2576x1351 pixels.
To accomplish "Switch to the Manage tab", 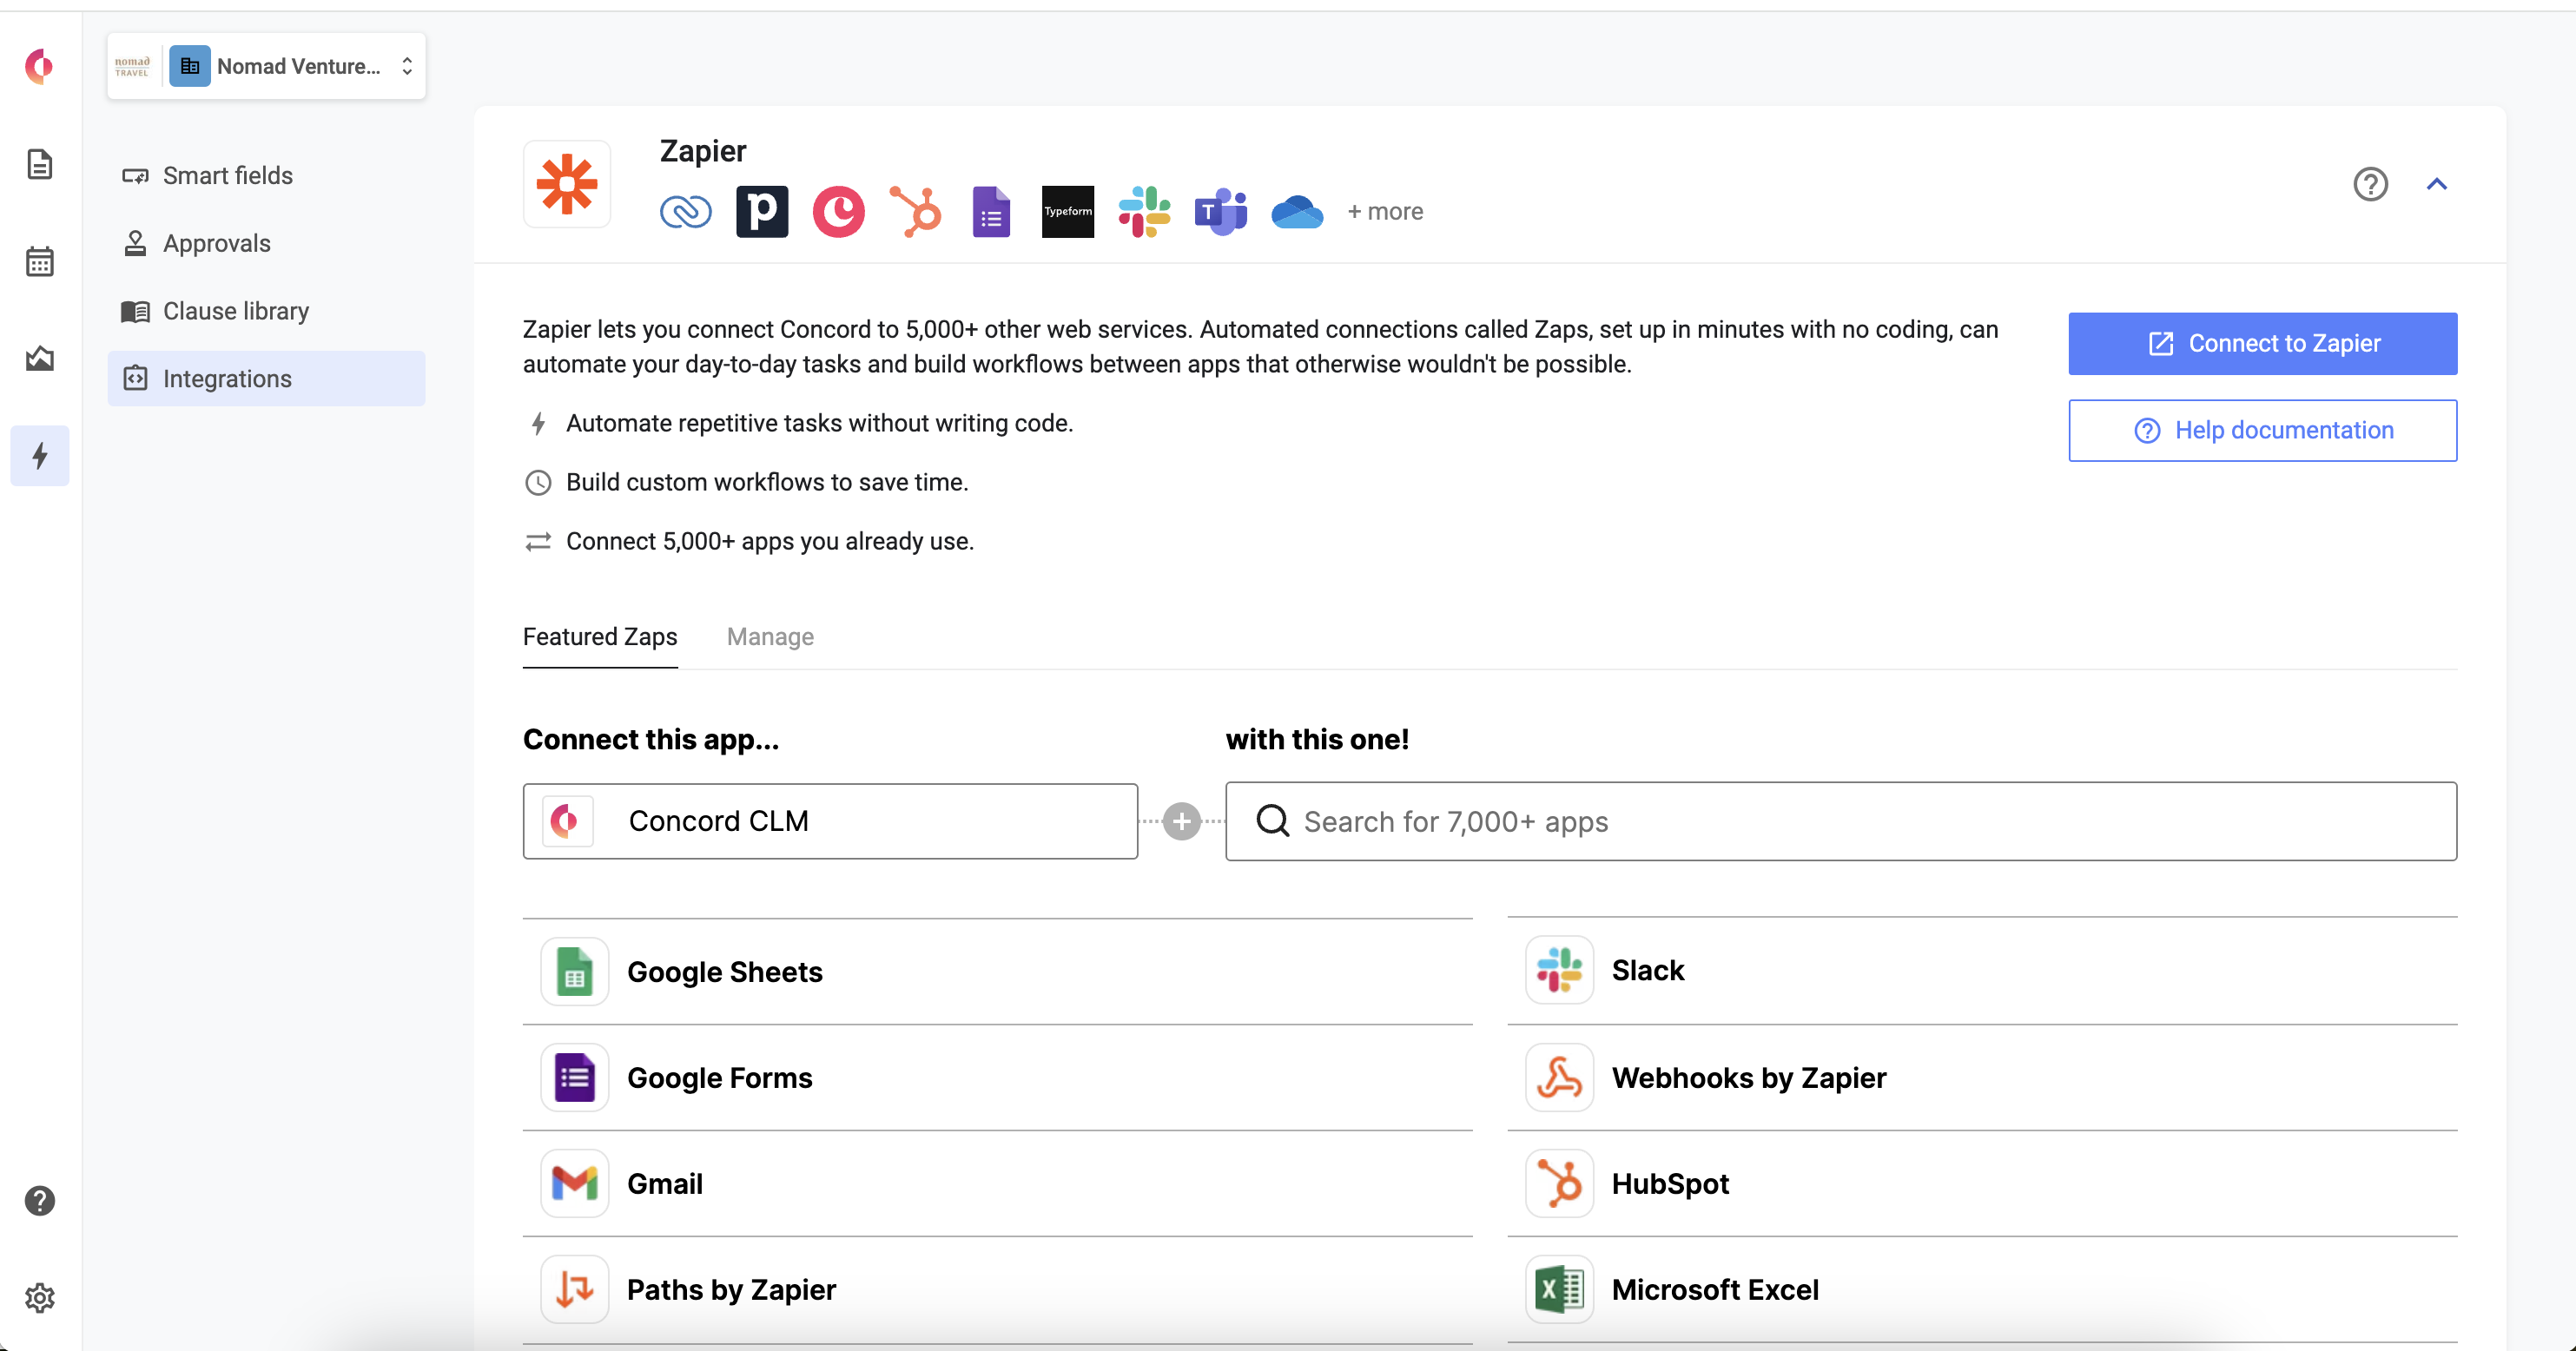I will click(770, 637).
